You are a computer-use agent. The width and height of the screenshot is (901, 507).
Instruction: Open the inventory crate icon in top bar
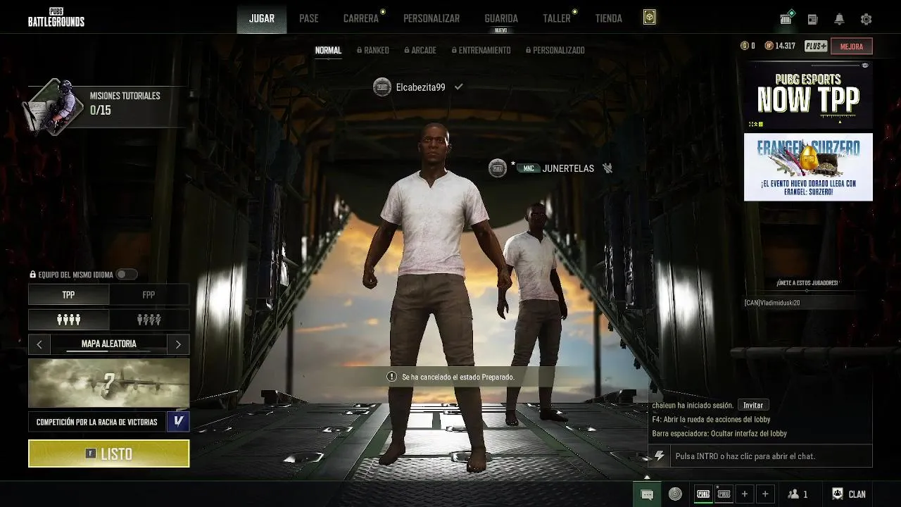point(786,18)
